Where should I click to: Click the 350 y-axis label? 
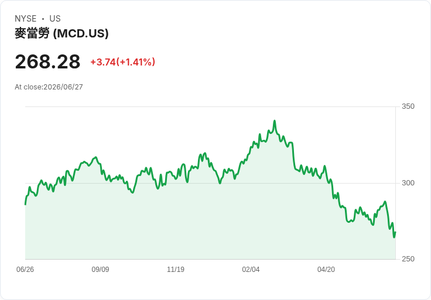tap(408, 106)
